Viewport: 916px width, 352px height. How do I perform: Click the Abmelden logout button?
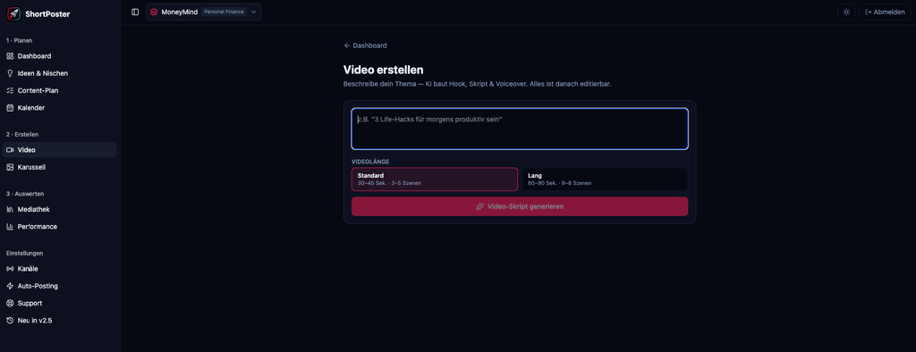885,12
